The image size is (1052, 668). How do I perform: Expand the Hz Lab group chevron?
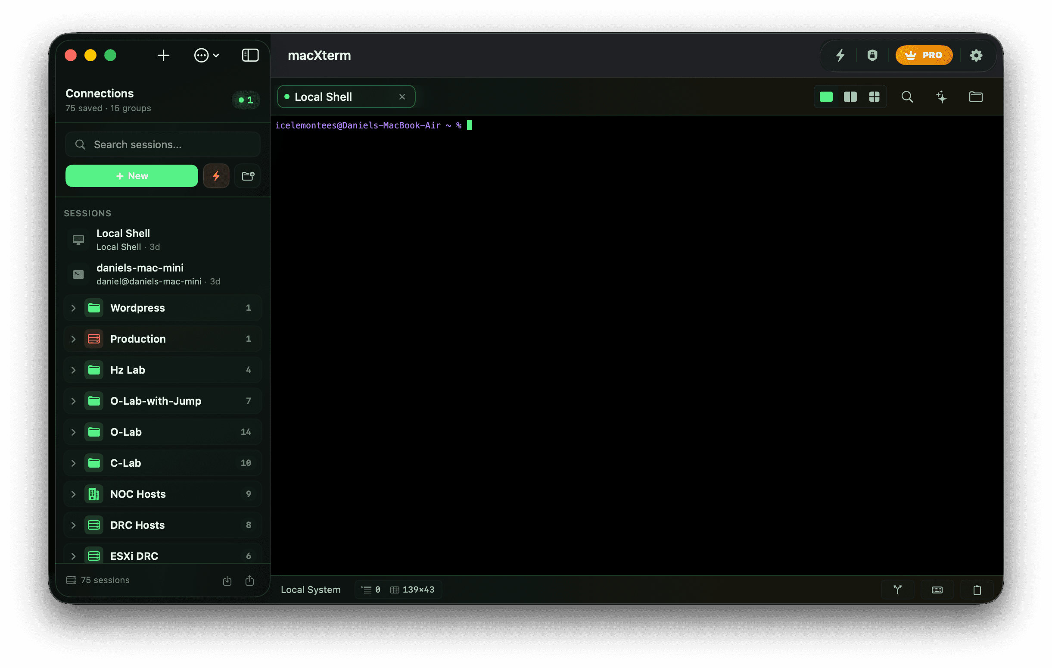(x=73, y=370)
